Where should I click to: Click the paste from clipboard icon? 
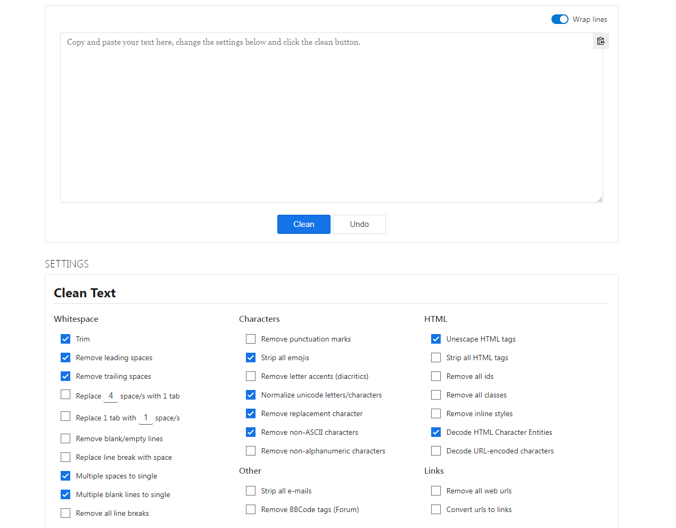[600, 40]
